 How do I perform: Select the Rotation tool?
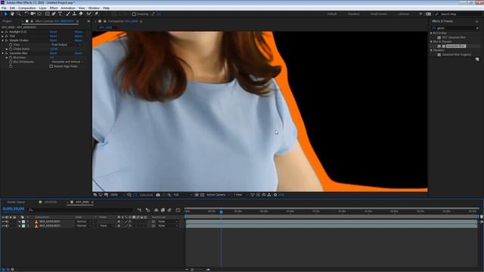point(26,14)
